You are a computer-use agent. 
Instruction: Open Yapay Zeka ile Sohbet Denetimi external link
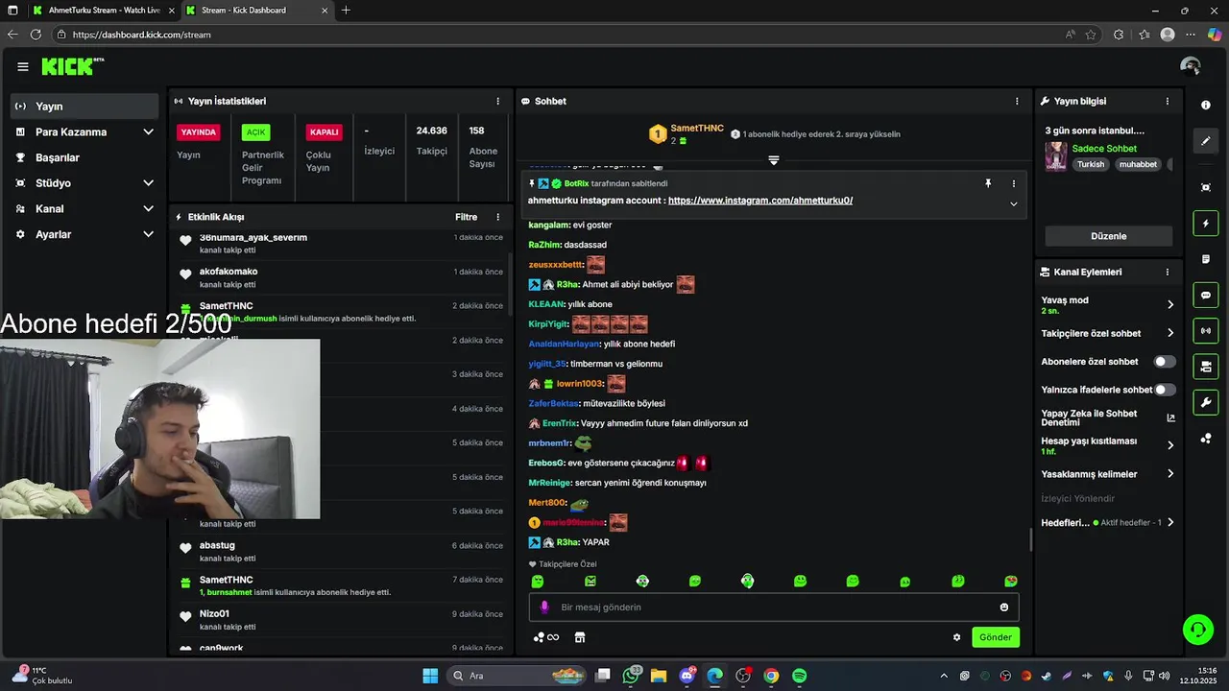pyautogui.click(x=1170, y=418)
